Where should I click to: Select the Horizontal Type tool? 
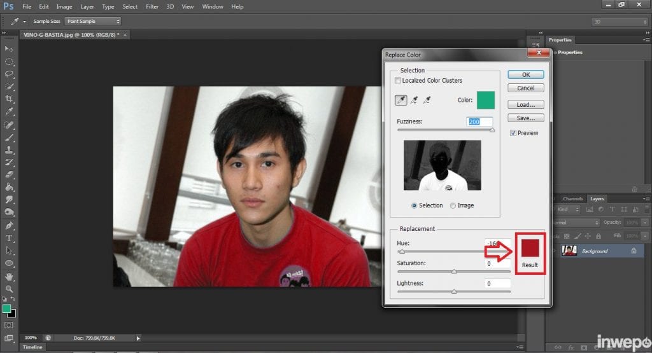[x=9, y=238]
